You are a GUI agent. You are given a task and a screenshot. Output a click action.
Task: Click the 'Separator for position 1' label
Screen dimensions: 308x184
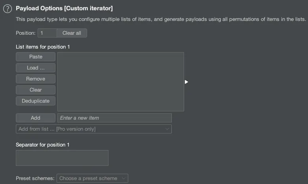click(x=43, y=145)
